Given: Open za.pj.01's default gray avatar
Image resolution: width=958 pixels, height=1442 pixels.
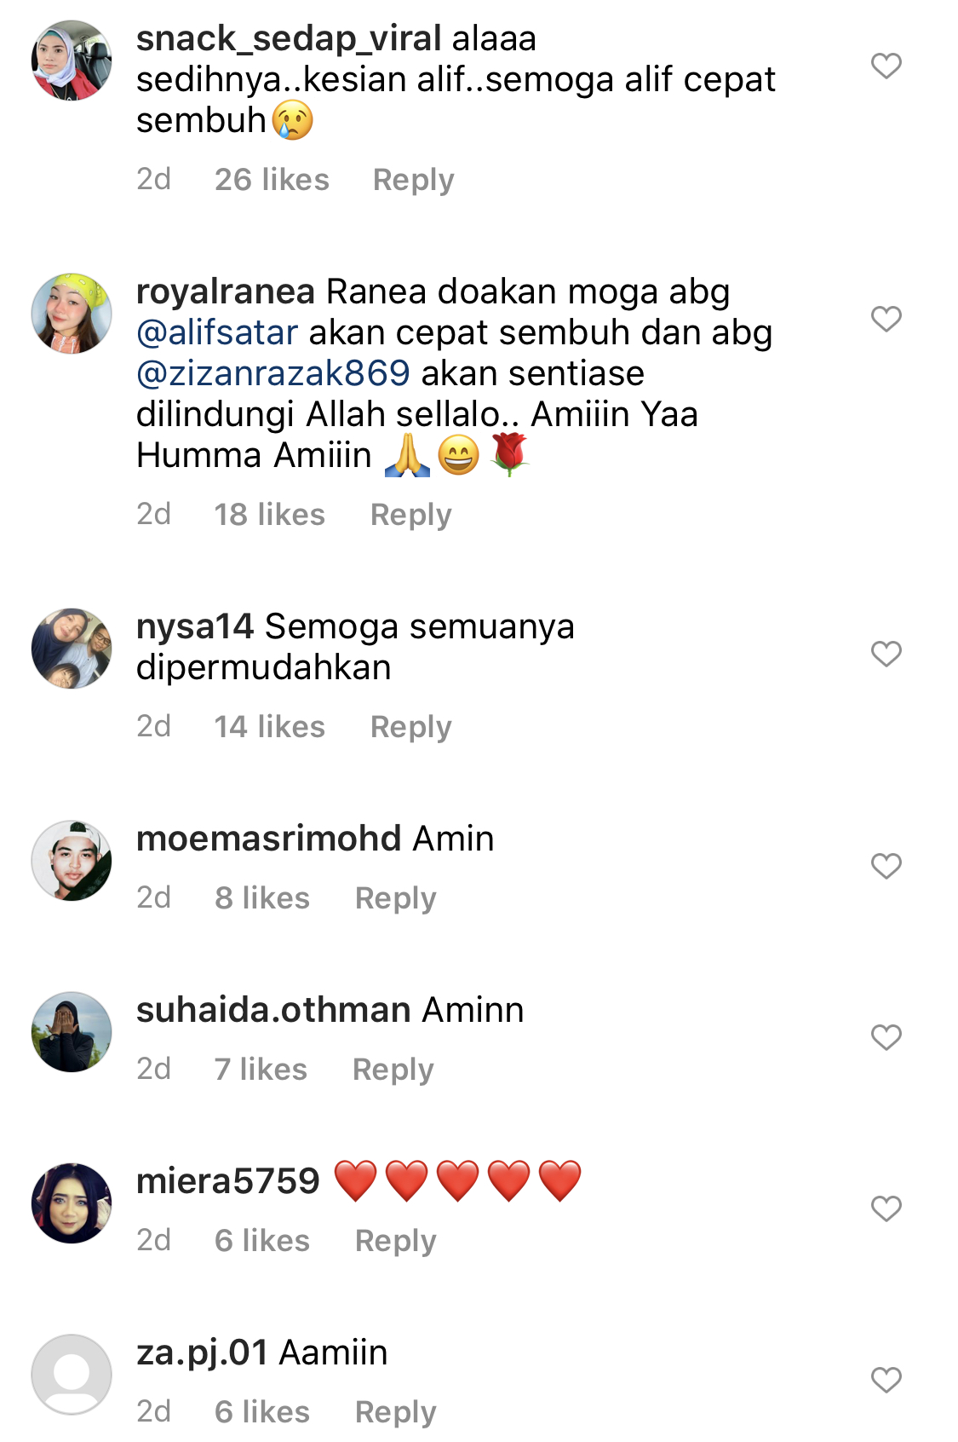Looking at the screenshot, I should pyautogui.click(x=72, y=1375).
